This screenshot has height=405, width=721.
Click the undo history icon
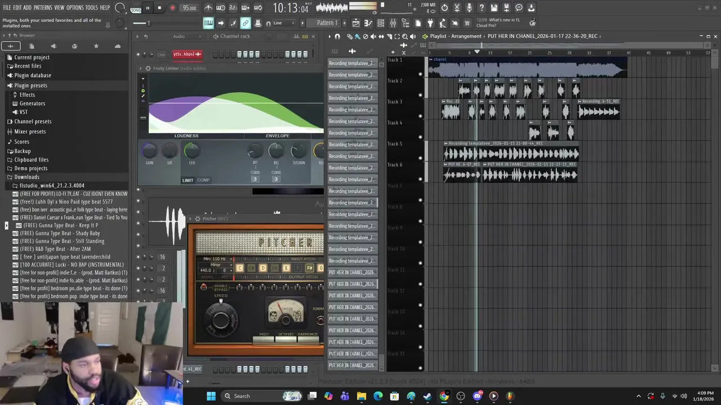[x=444, y=8]
